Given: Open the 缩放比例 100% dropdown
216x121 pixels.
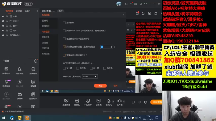Looking at the screenshot, I should pyautogui.click(x=90, y=76).
